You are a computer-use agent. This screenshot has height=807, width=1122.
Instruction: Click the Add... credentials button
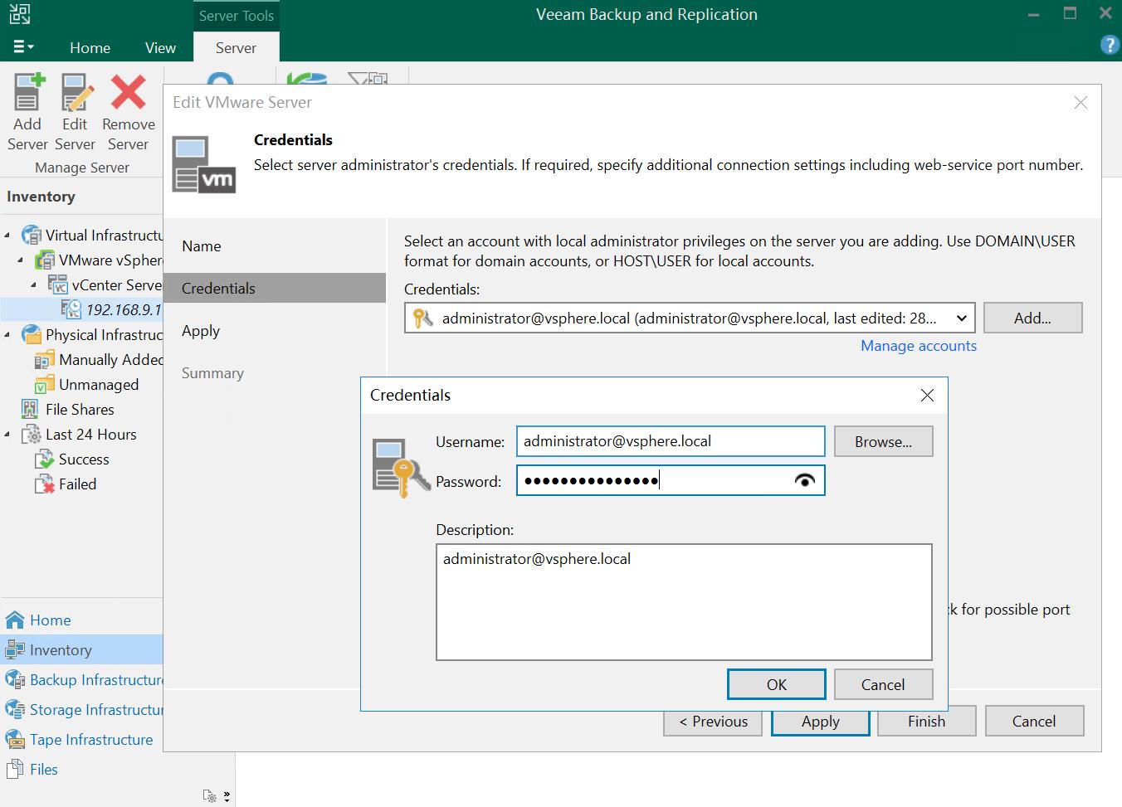tap(1032, 318)
